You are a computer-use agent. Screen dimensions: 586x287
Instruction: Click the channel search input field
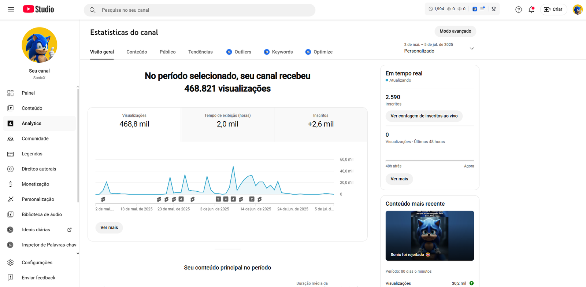pyautogui.click(x=205, y=10)
